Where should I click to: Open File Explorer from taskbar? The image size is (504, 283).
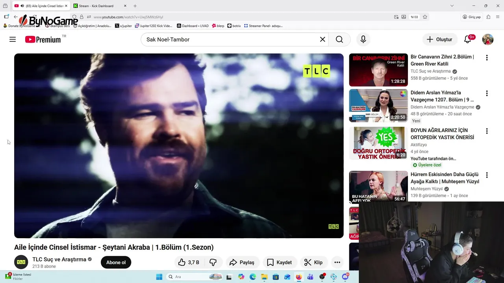coord(264,277)
